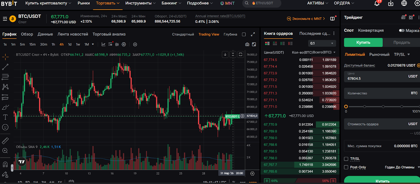Toggle the magnet snap mode icon

click(x=5, y=164)
